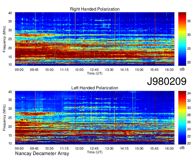The width and height of the screenshot is (194, 157).
Task: Click the Left Handed Polarization plot title
Action: pyautogui.click(x=95, y=88)
